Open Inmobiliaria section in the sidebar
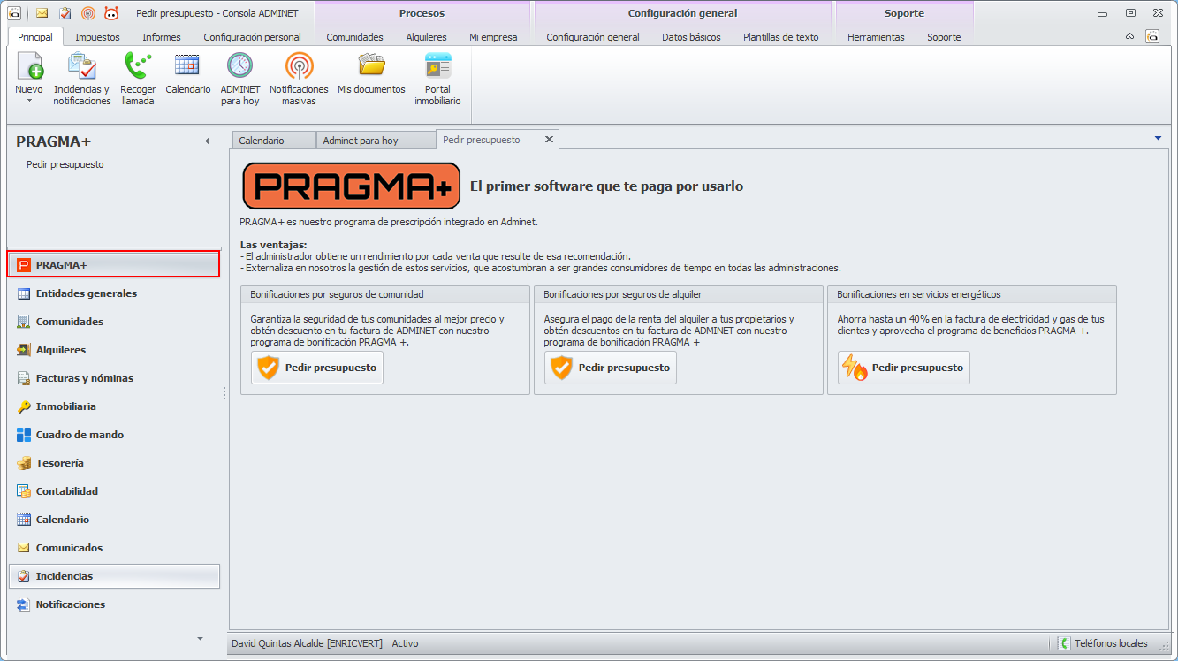This screenshot has width=1178, height=661. tap(113, 406)
